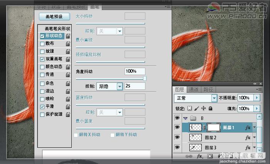The width and height of the screenshot is (270, 164).
Task: Click the add layer mask icon
Action: point(210,156)
